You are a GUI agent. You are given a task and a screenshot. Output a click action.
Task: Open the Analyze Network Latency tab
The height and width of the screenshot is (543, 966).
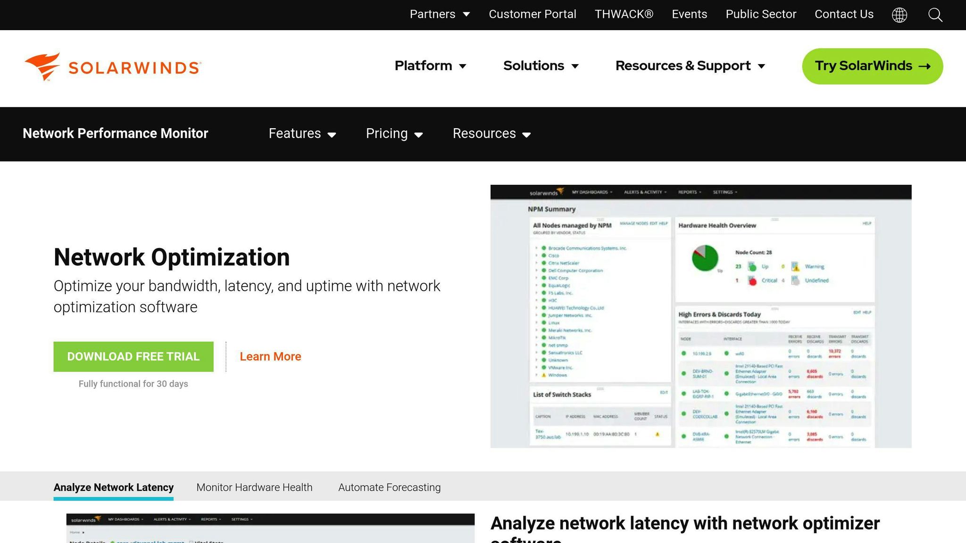coord(113,487)
